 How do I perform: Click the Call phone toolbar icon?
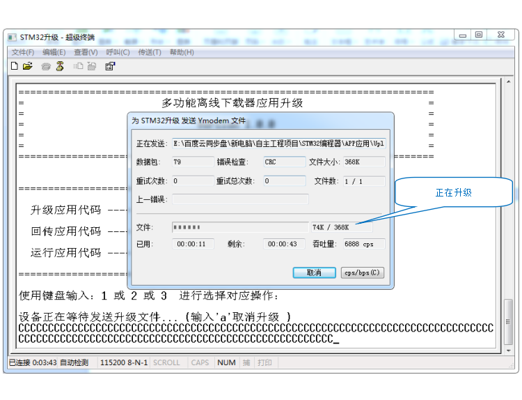coord(46,66)
